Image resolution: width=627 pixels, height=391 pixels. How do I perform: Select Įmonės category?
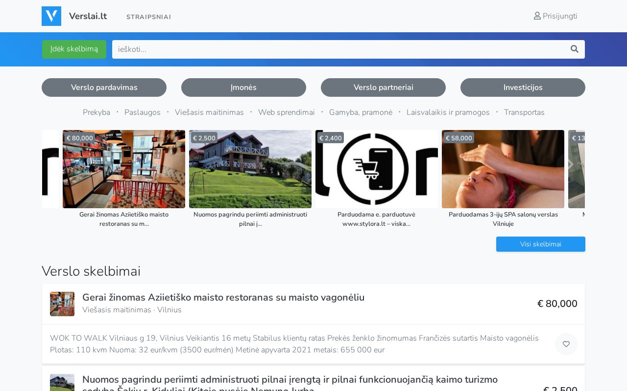tap(243, 87)
